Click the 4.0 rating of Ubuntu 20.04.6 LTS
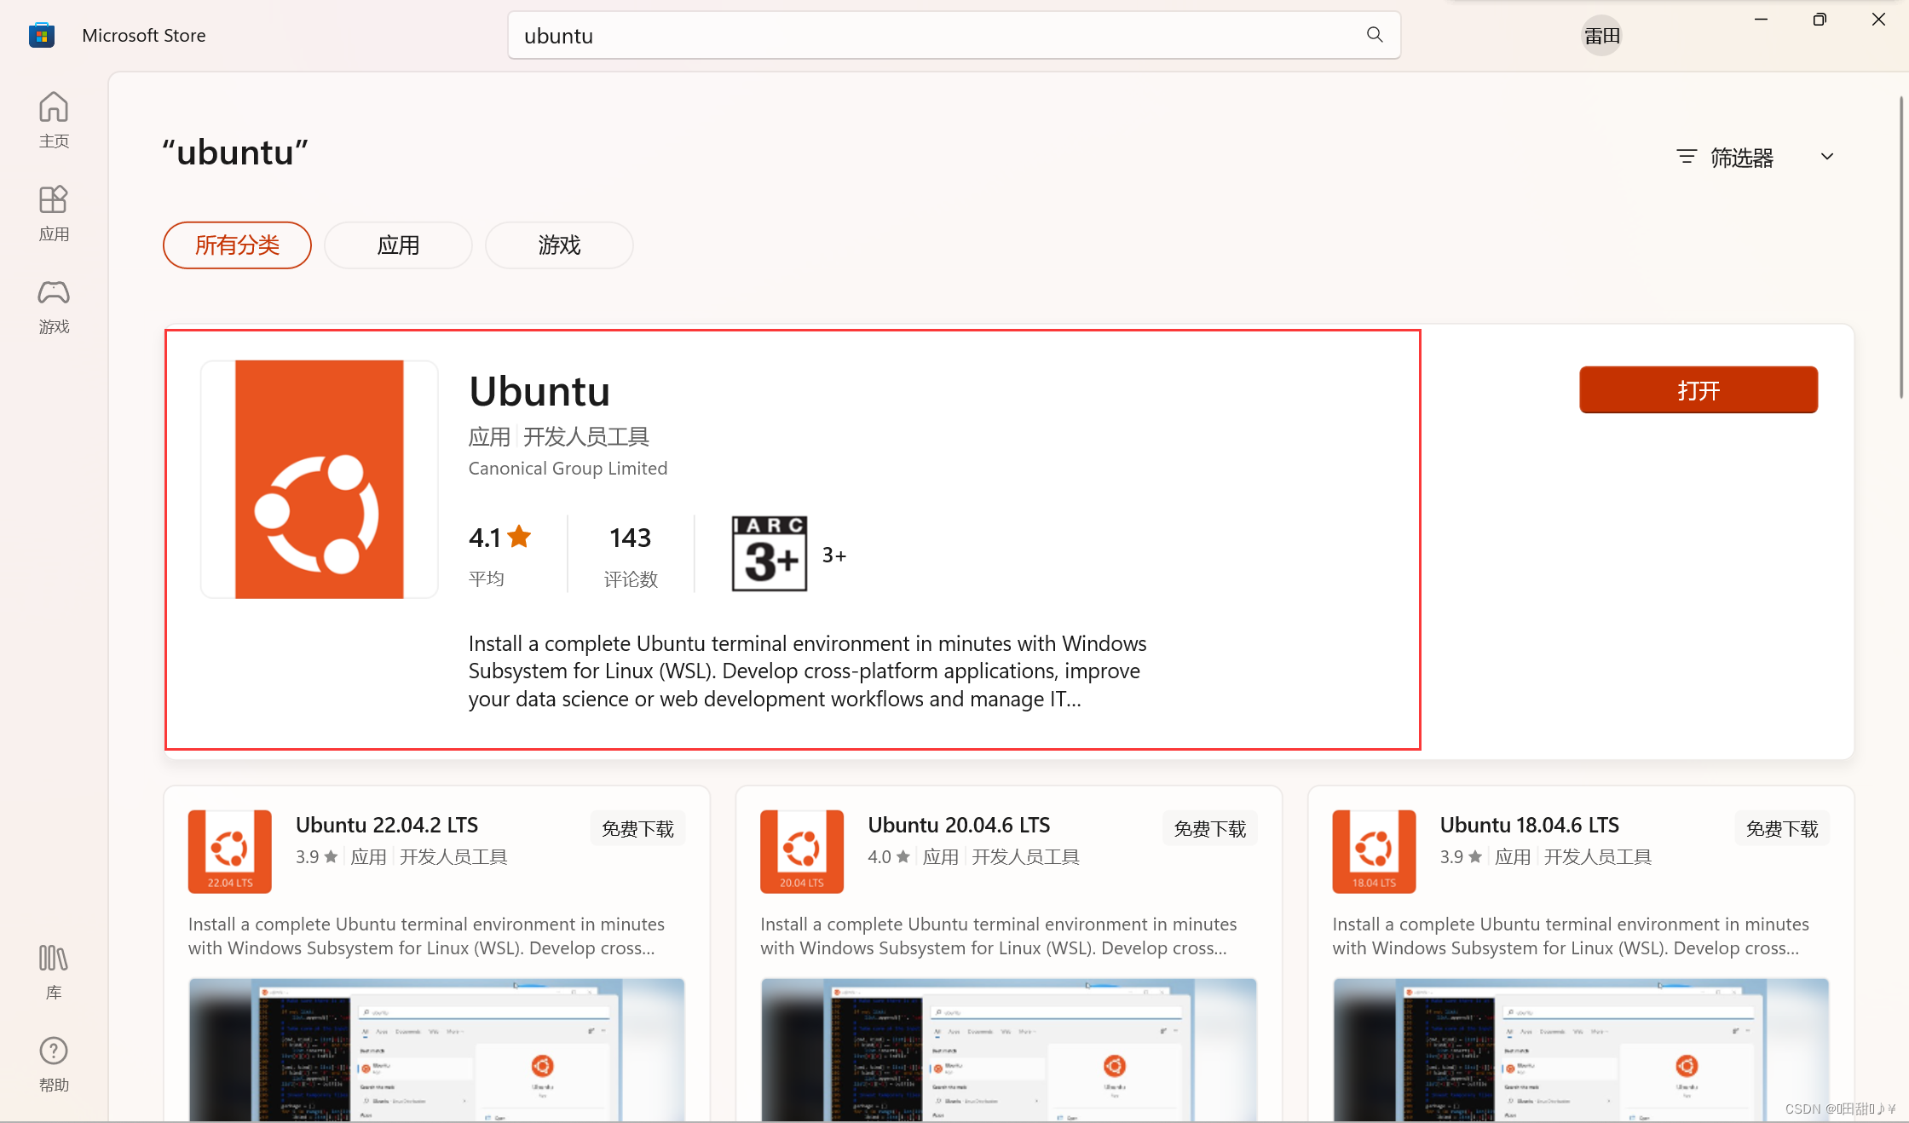Screen dimensions: 1909x1123 pos(889,857)
